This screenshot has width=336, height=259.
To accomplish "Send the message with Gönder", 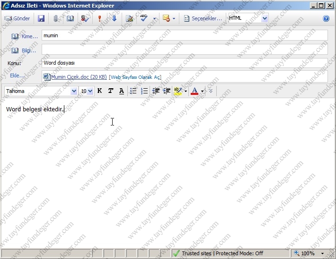I will click(x=17, y=18).
